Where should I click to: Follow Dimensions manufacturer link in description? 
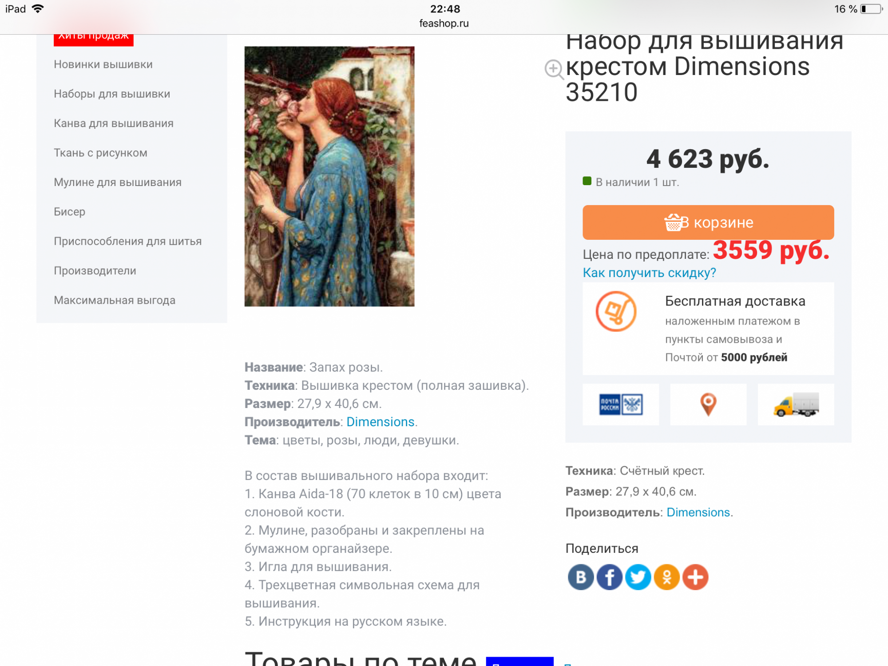(380, 422)
